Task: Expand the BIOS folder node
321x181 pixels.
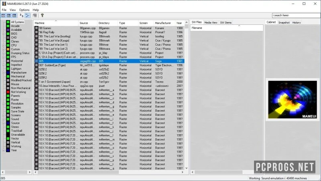Action: click(4, 34)
